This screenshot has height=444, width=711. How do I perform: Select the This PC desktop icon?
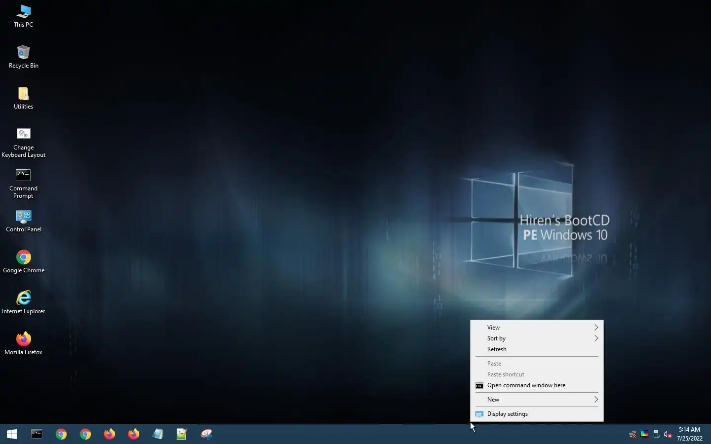coord(23,16)
